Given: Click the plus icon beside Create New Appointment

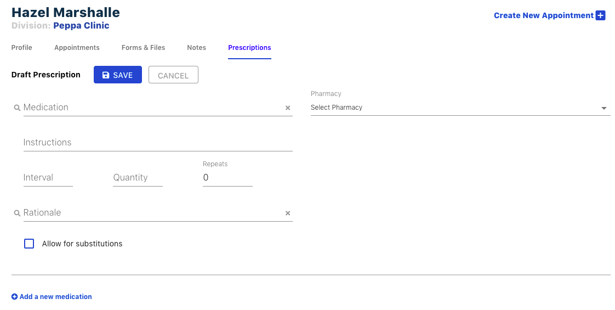Looking at the screenshot, I should (601, 15).
